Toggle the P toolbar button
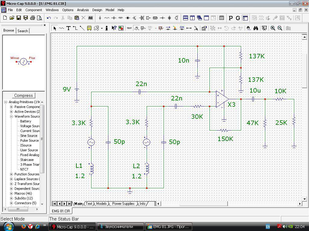Image resolution: width=309 pixels, height=231 pixels. coord(231,18)
